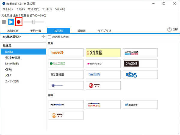Select the TOKYO FM station
180x135 pixels.
[103, 63]
